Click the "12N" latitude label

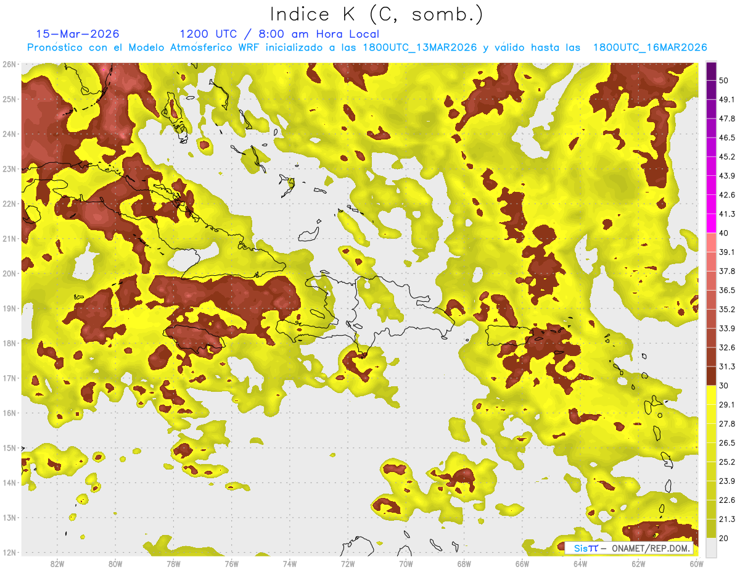[x=9, y=553]
